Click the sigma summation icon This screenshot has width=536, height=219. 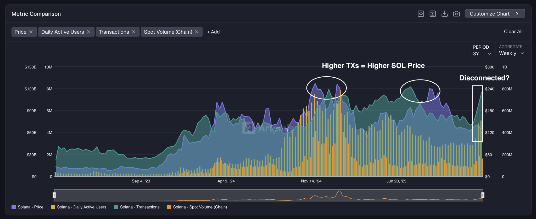pyautogui.click(x=433, y=14)
